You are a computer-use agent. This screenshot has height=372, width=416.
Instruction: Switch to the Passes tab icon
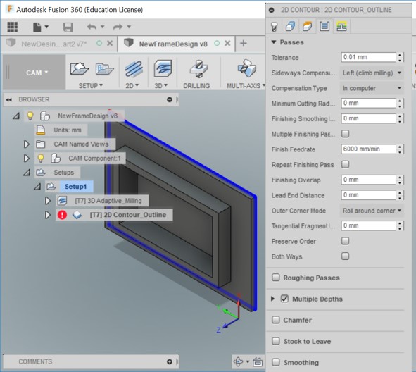(324, 26)
